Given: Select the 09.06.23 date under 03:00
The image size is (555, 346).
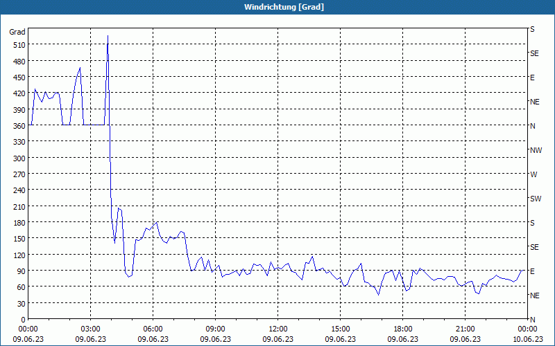Looking at the screenshot, I should (x=91, y=339).
